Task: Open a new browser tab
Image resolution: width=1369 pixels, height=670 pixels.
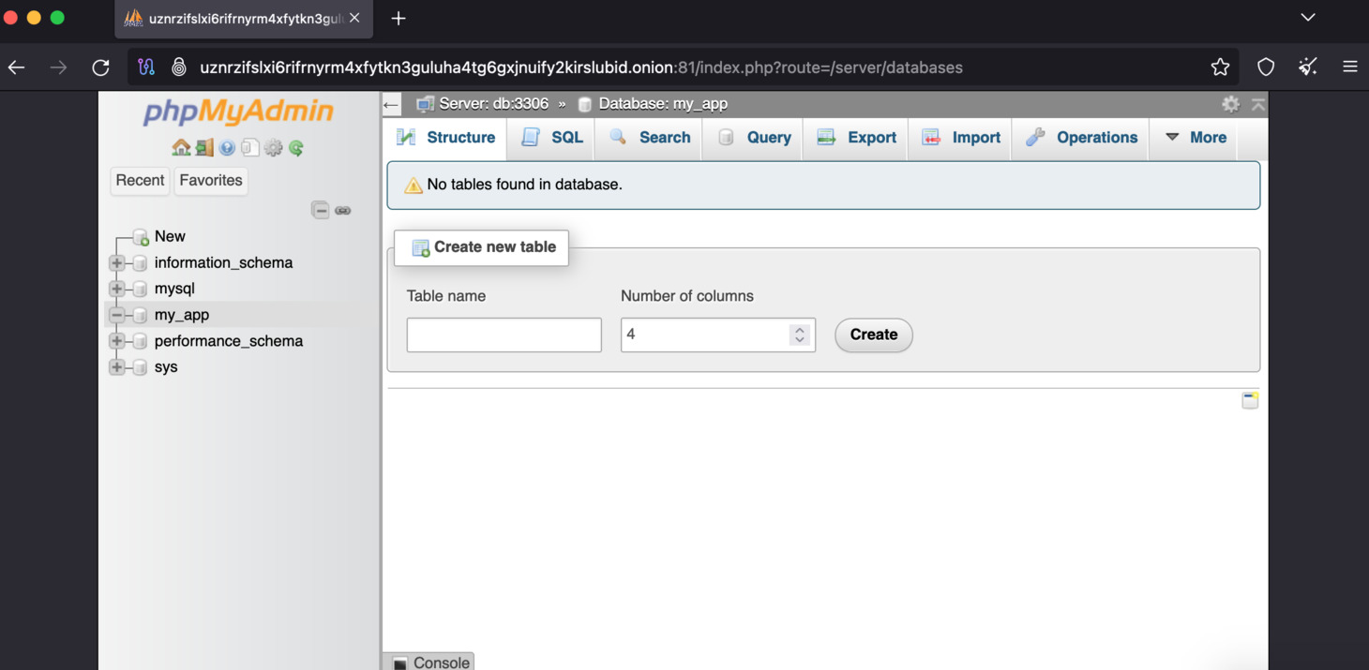Action: (399, 18)
